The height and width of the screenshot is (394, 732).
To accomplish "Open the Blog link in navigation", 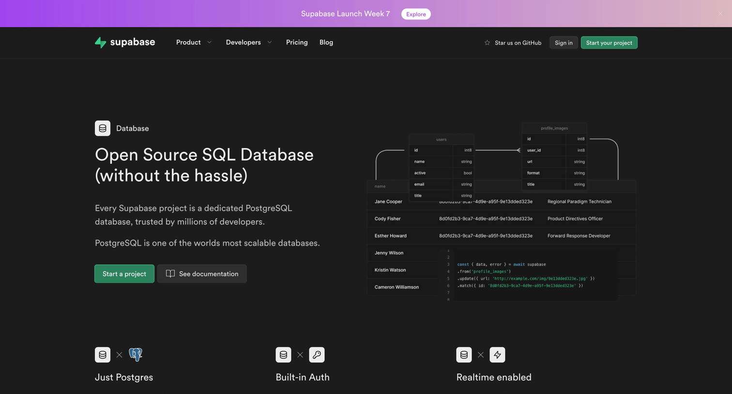I will coord(326,43).
